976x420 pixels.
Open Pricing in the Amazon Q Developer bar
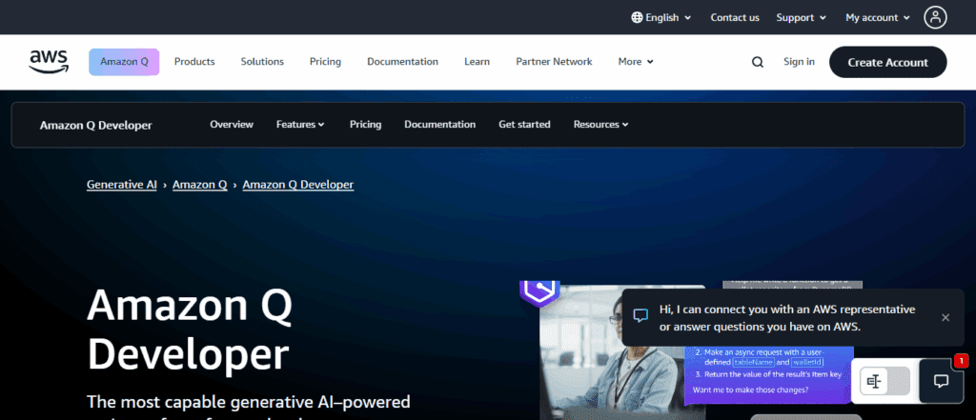(x=365, y=125)
